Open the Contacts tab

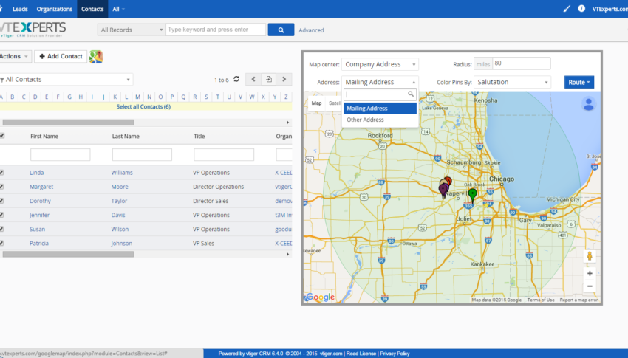(x=92, y=9)
